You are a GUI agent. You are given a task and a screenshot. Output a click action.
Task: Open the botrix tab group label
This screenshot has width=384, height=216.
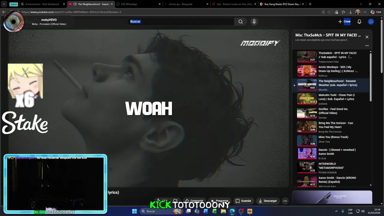pos(13,4)
